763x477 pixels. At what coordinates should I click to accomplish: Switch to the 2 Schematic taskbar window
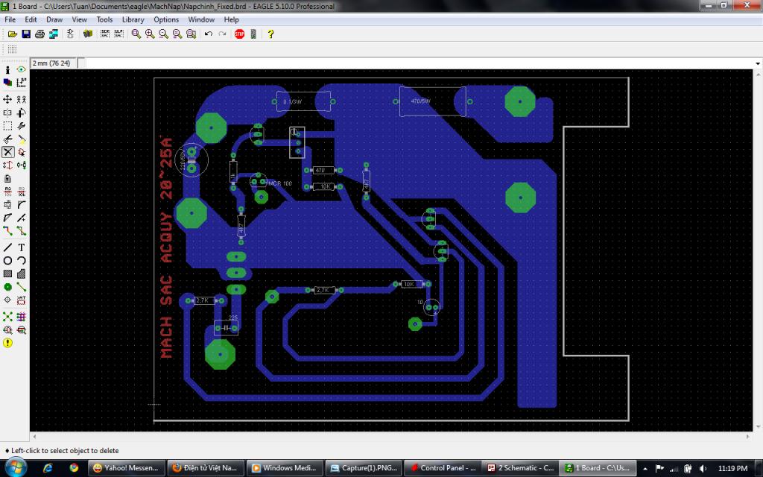tap(519, 468)
